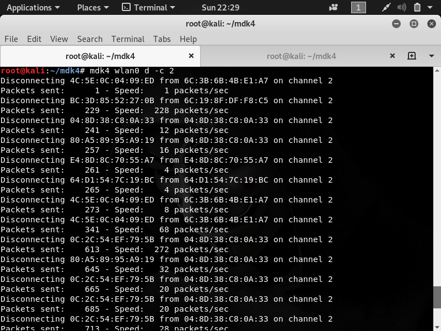
Task: Open the Tabs menu
Action: tap(162, 39)
